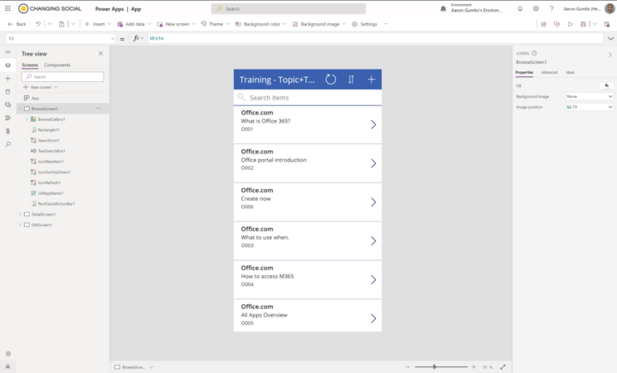Open the Background image None dropdown
The width and height of the screenshot is (617, 373).
590,96
